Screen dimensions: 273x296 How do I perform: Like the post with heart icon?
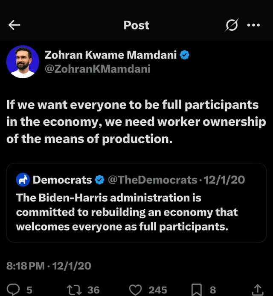click(x=136, y=290)
